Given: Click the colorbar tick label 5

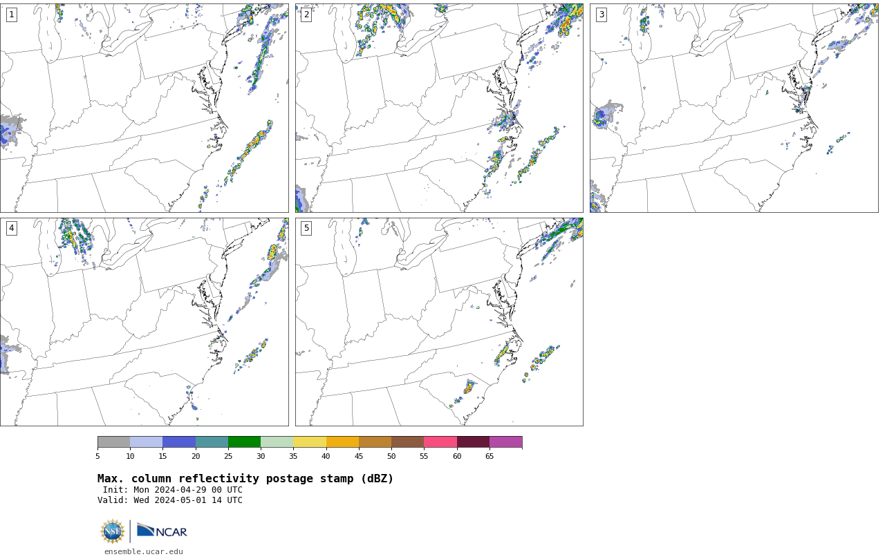Looking at the screenshot, I should (x=97, y=456).
